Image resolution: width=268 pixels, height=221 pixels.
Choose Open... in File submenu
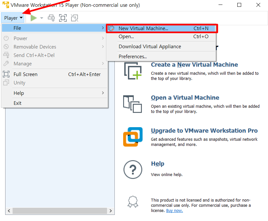(161, 37)
